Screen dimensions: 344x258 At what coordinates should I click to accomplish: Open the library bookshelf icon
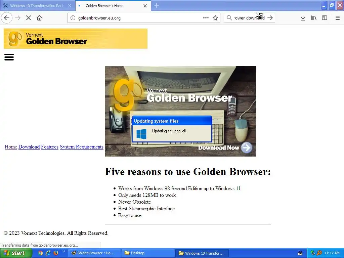(314, 18)
